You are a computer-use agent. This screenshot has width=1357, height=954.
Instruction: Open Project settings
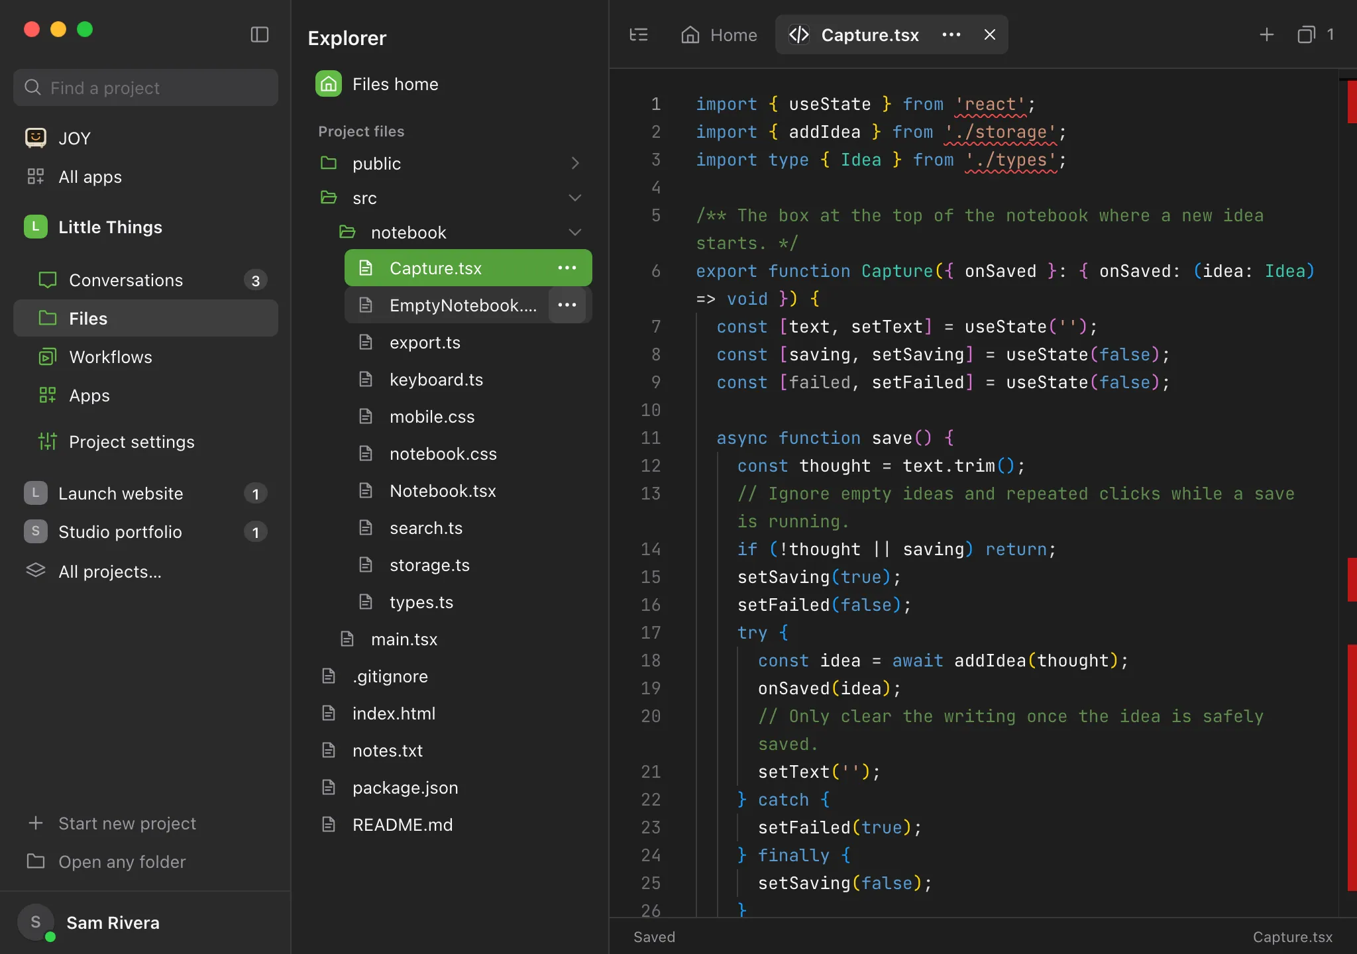pos(146,442)
